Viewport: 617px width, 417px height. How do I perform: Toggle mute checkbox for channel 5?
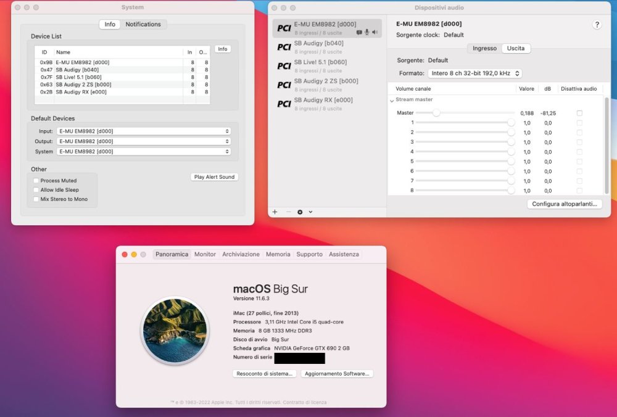(x=579, y=161)
